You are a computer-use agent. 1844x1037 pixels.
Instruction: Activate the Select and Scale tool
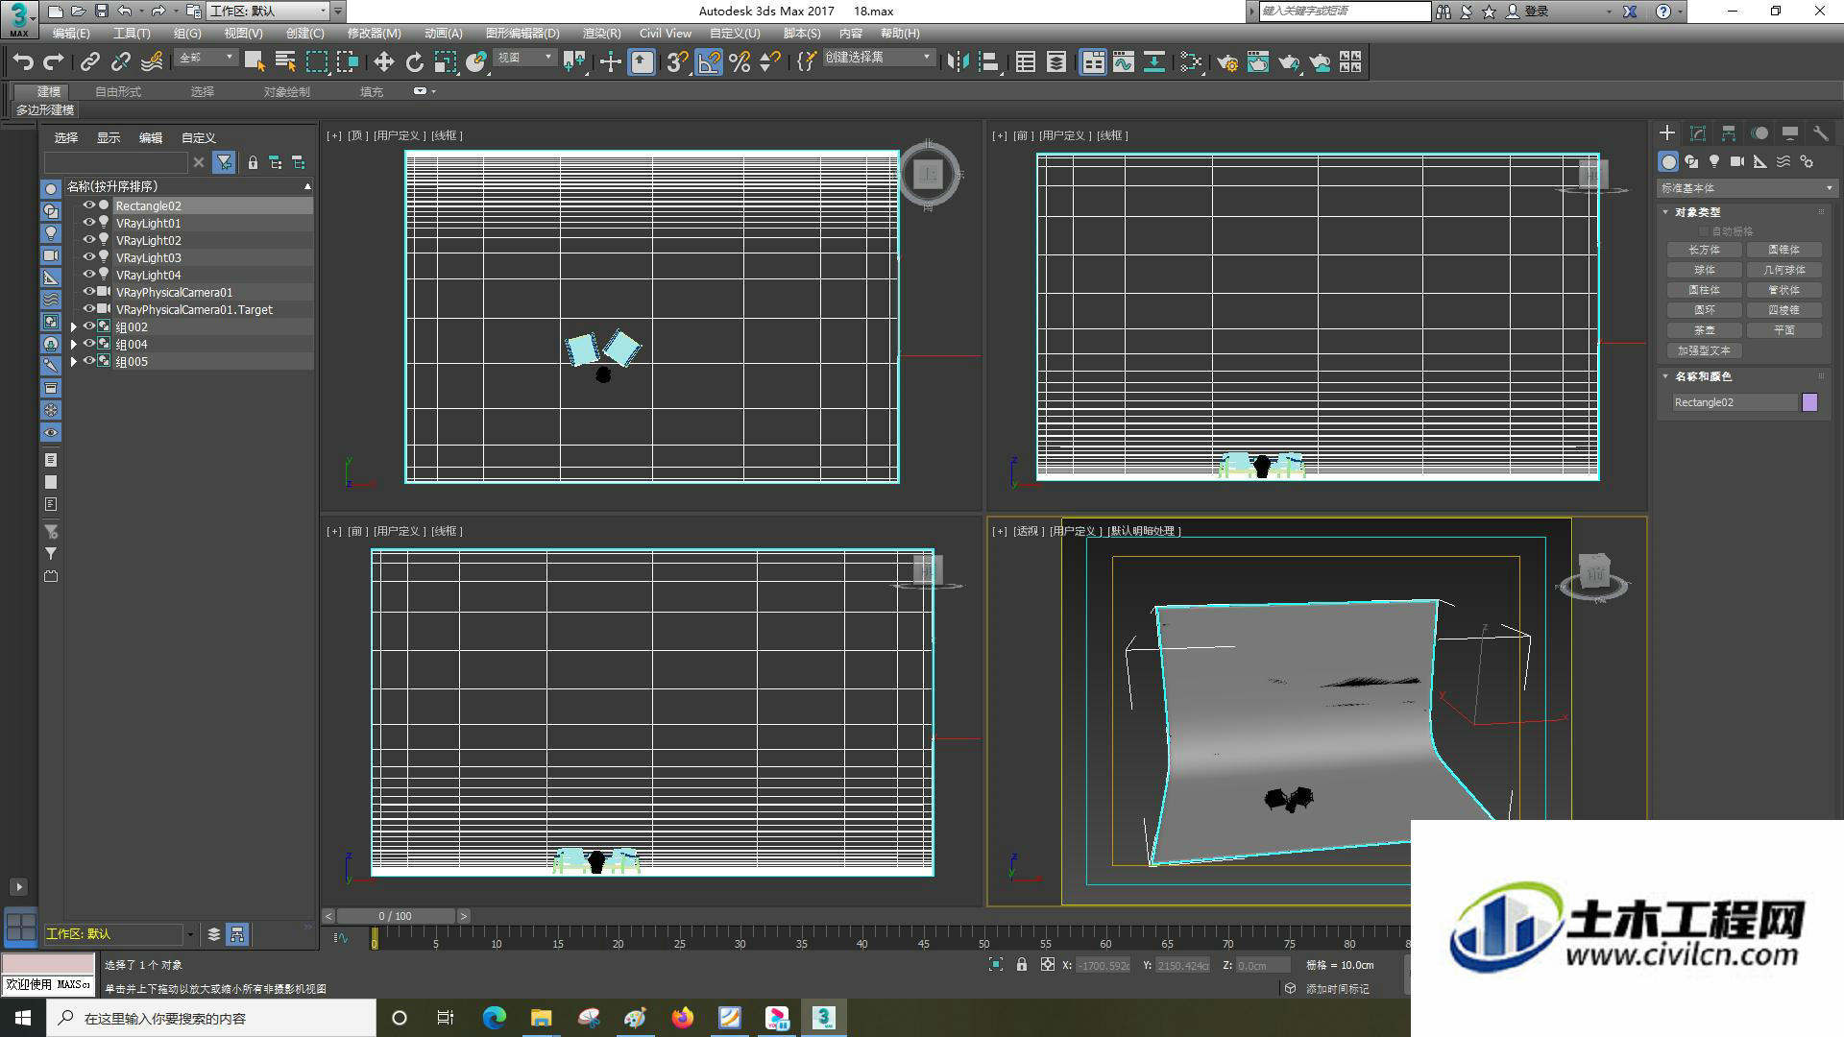coord(445,62)
